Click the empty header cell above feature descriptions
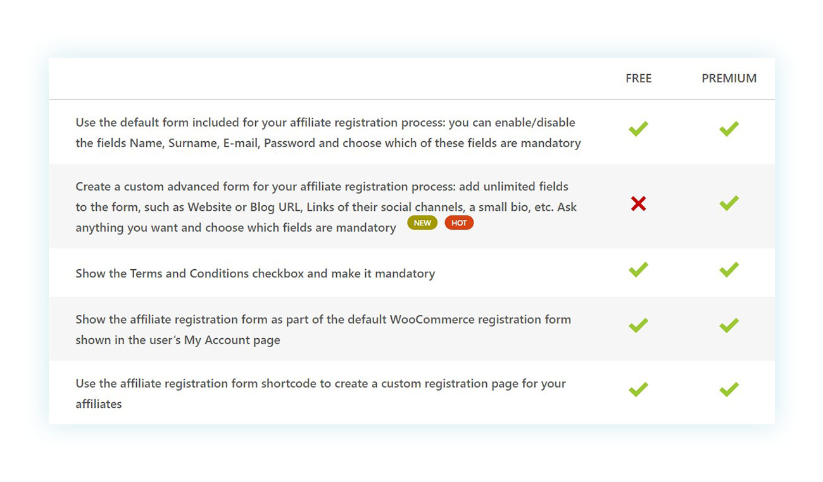The image size is (823, 482). pos(317,79)
